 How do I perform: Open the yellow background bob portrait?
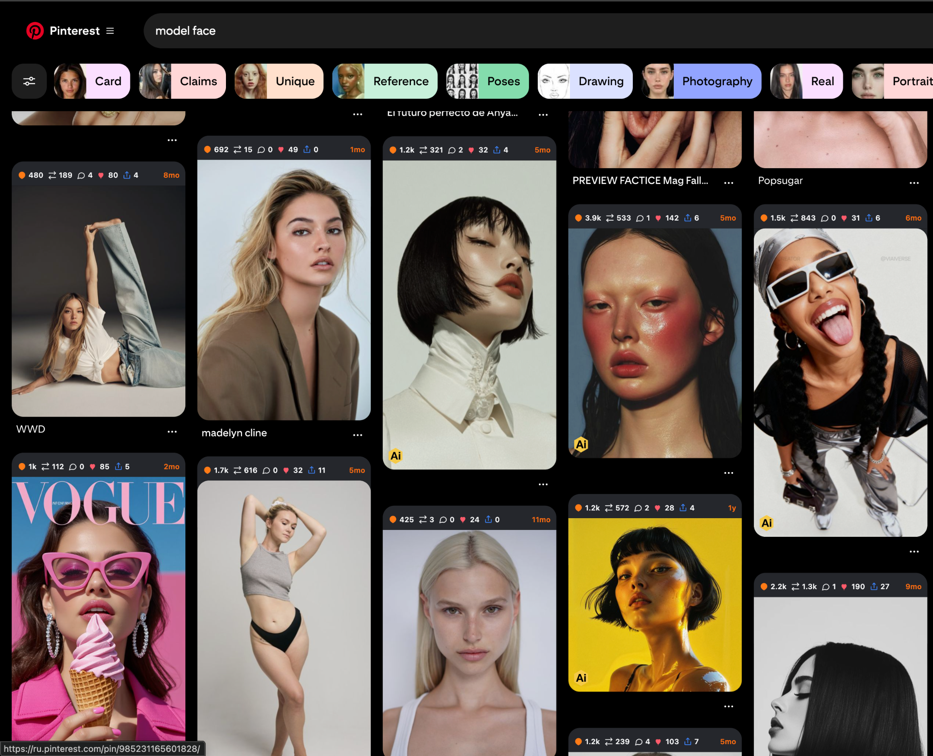[655, 605]
